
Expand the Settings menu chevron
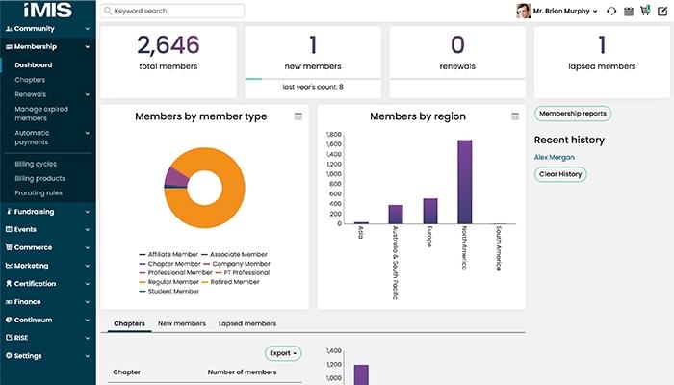click(x=88, y=356)
